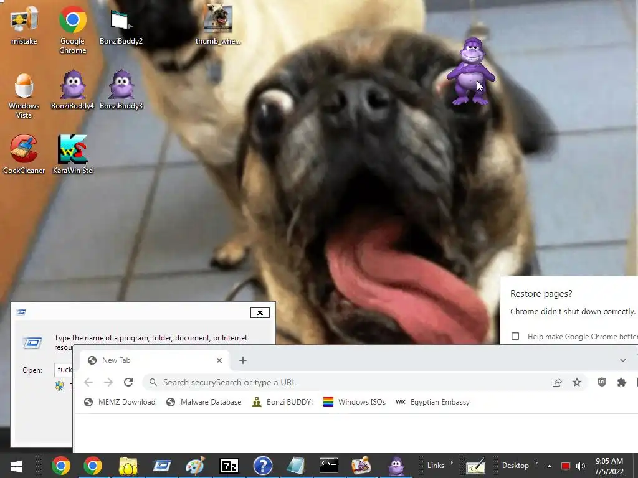Screen dimensions: 638x478
Task: Select the thumb_whe... image file icon
Action: pyautogui.click(x=218, y=25)
